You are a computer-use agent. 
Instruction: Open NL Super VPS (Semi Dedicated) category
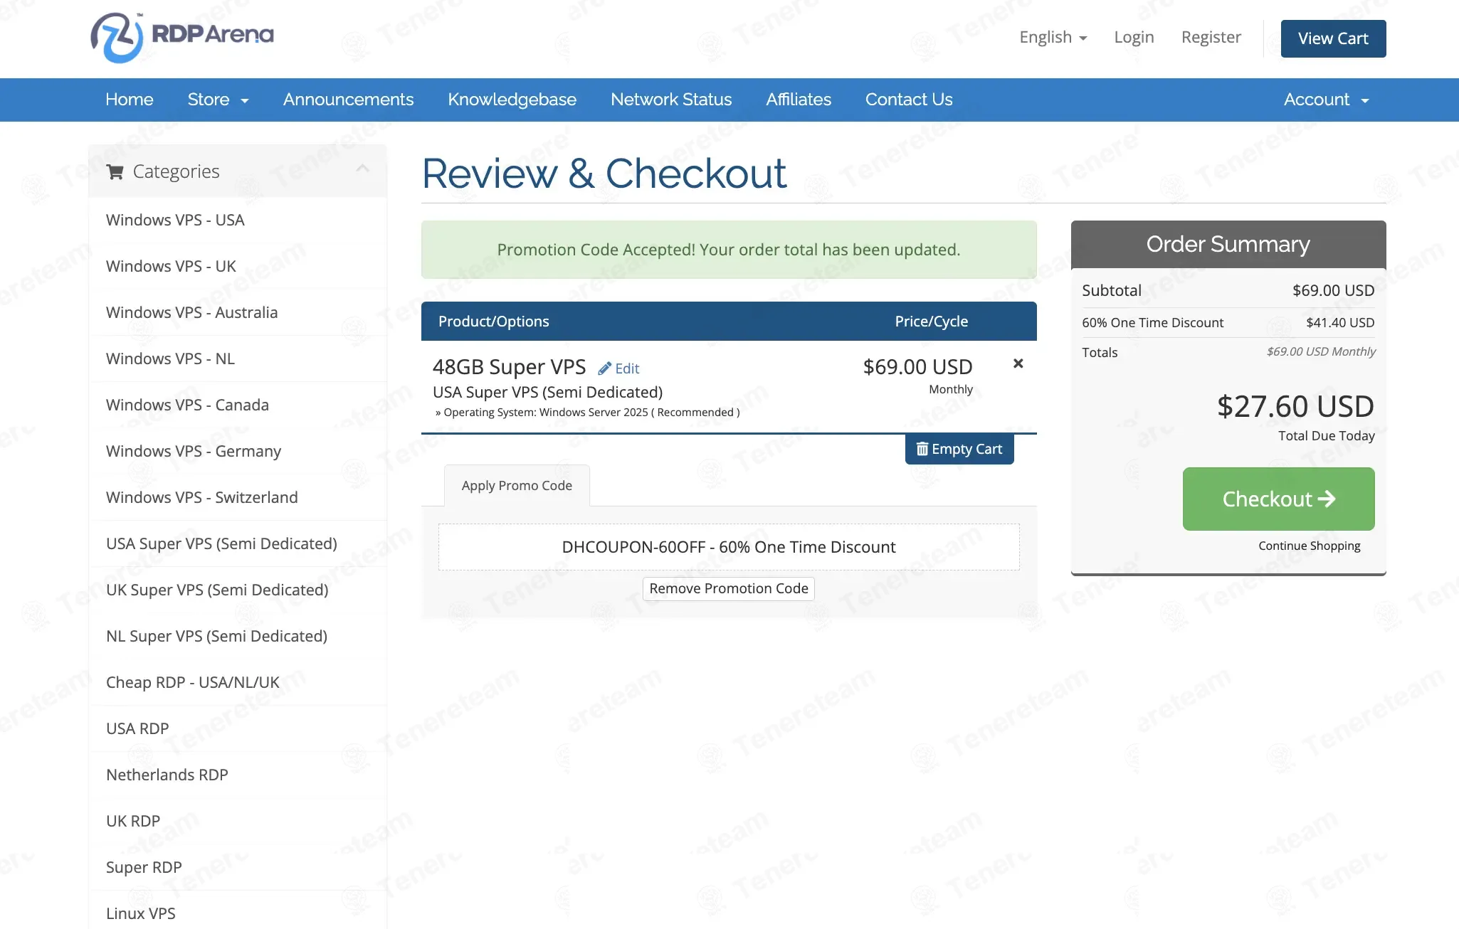(238, 636)
